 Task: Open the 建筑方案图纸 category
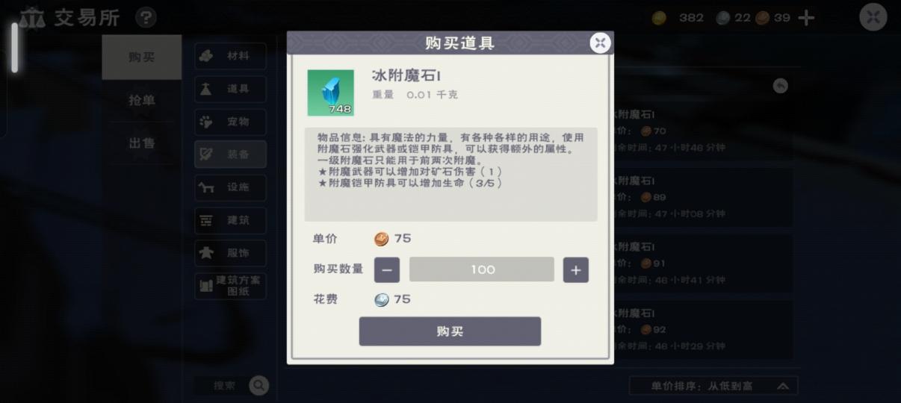(x=230, y=286)
